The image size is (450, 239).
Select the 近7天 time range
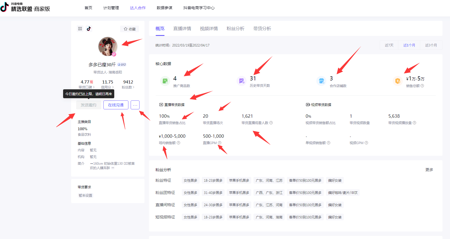[x=389, y=45]
